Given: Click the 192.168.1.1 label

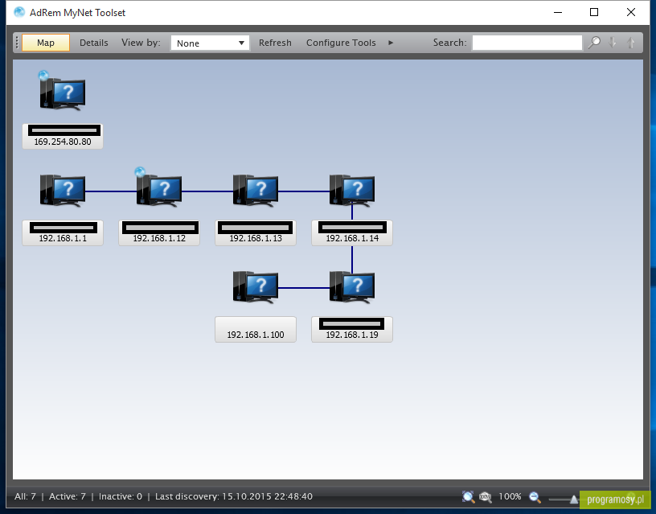Looking at the screenshot, I should (63, 232).
